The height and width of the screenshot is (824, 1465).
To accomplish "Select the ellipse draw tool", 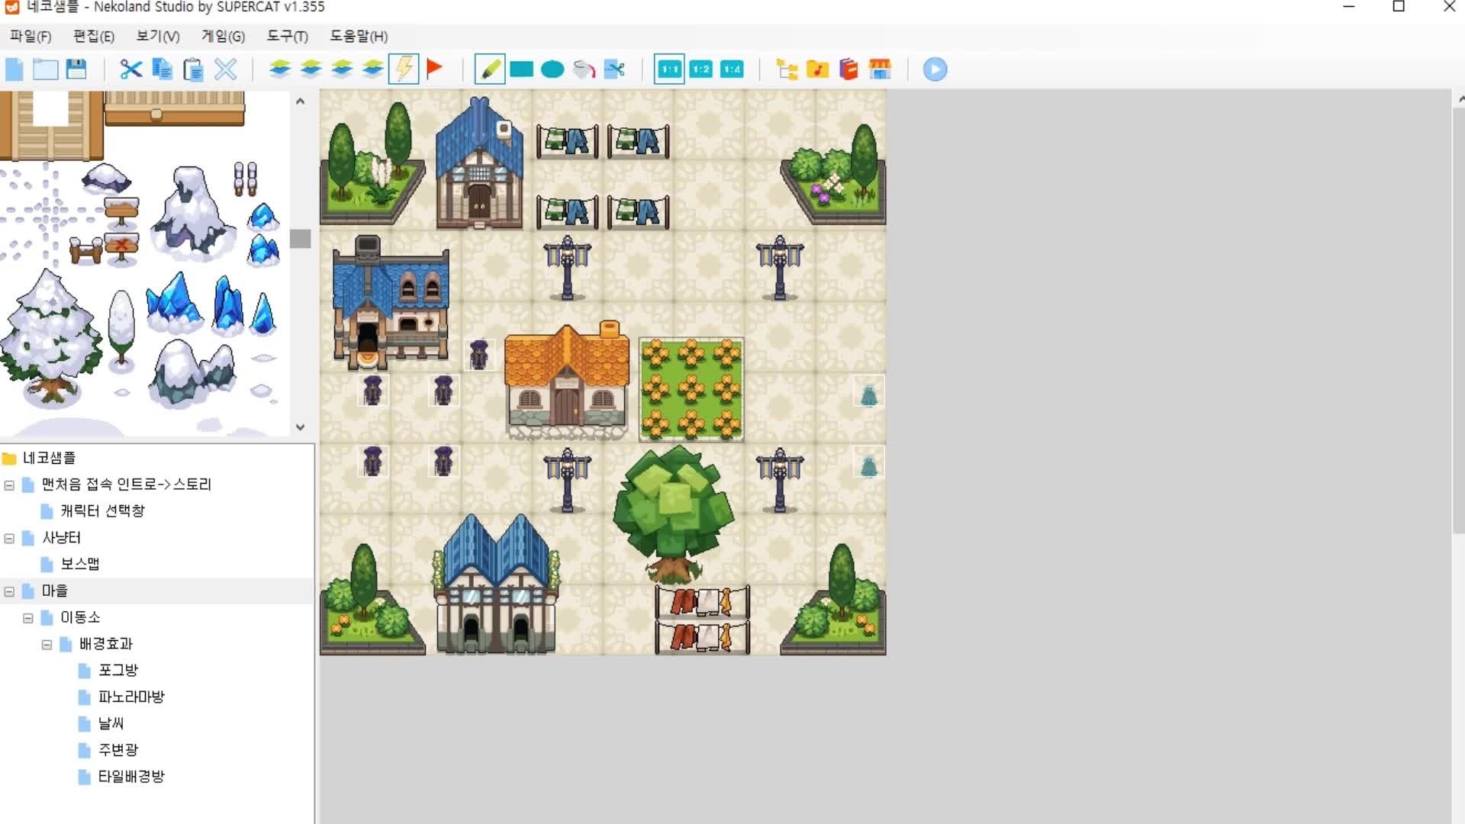I will (552, 69).
